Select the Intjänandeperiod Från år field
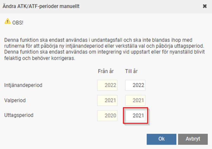Image resolution: width=212 pixels, height=149 pixels. pyautogui.click(x=107, y=85)
